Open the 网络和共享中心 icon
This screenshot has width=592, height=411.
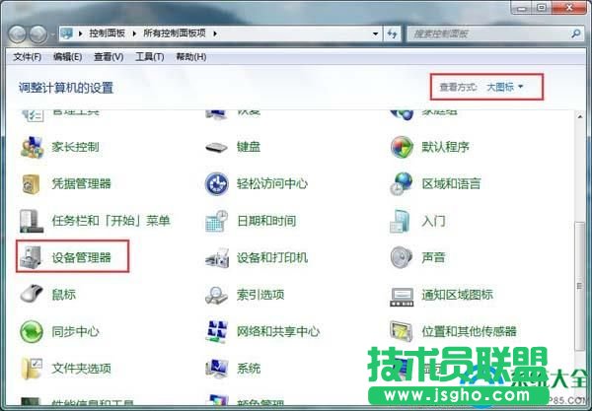pos(216,331)
